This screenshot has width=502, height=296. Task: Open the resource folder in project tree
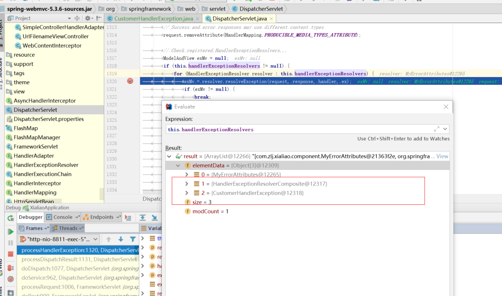coord(24,55)
